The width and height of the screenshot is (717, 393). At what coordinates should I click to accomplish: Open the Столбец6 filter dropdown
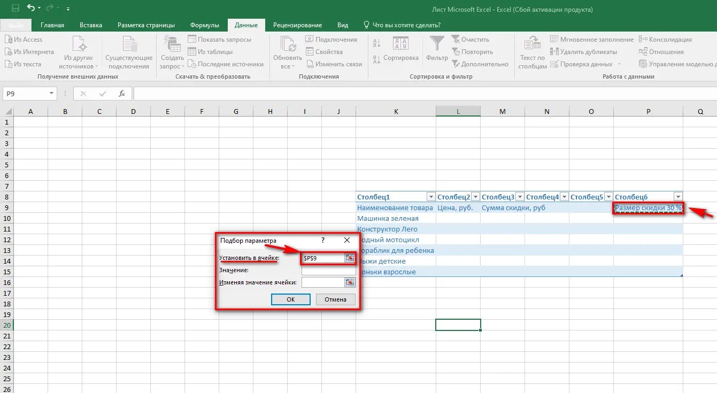(678, 196)
